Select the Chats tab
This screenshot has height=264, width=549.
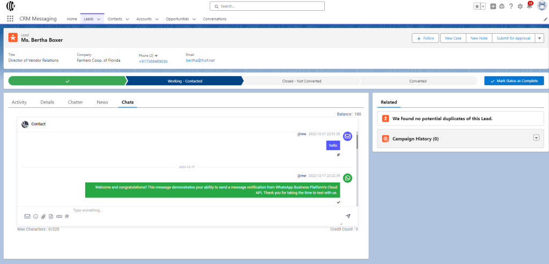coord(128,102)
